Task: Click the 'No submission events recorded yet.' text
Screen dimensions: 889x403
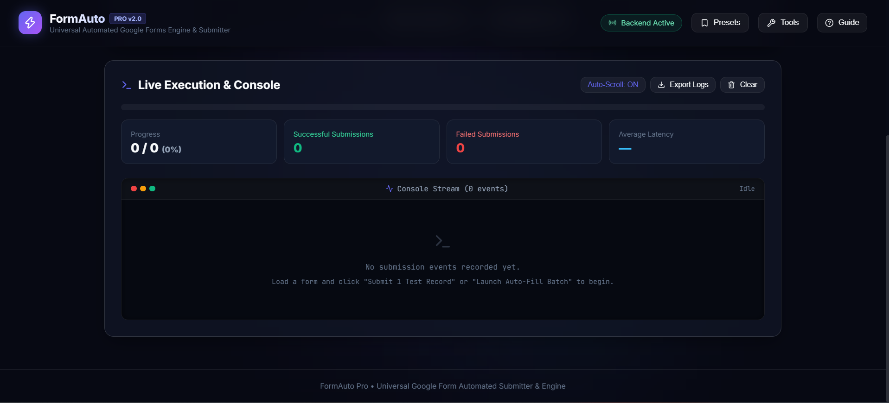Action: [x=442, y=267]
